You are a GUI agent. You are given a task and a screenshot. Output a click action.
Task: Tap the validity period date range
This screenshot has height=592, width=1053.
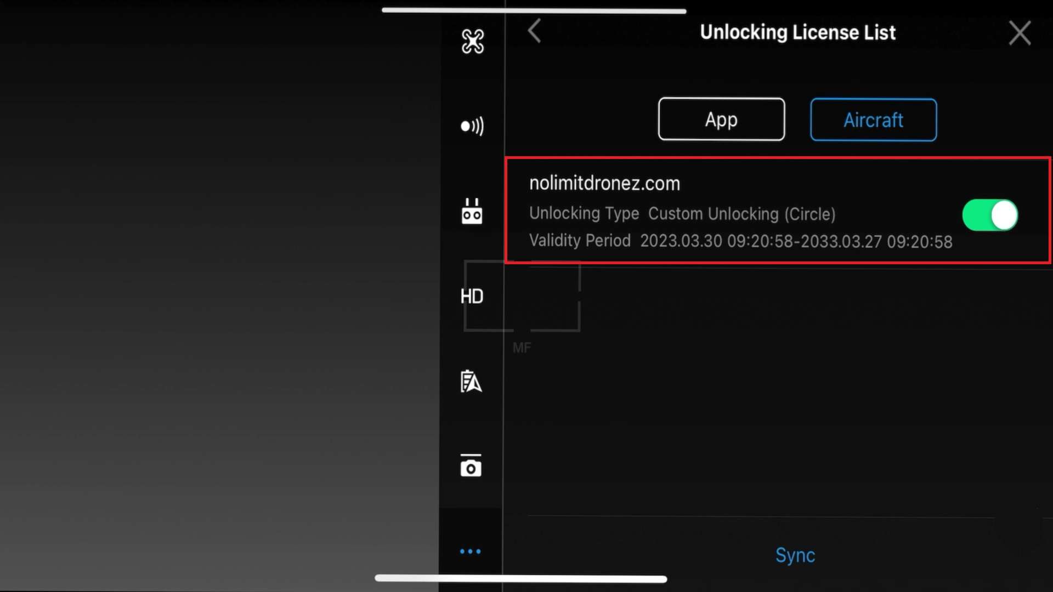(x=796, y=242)
